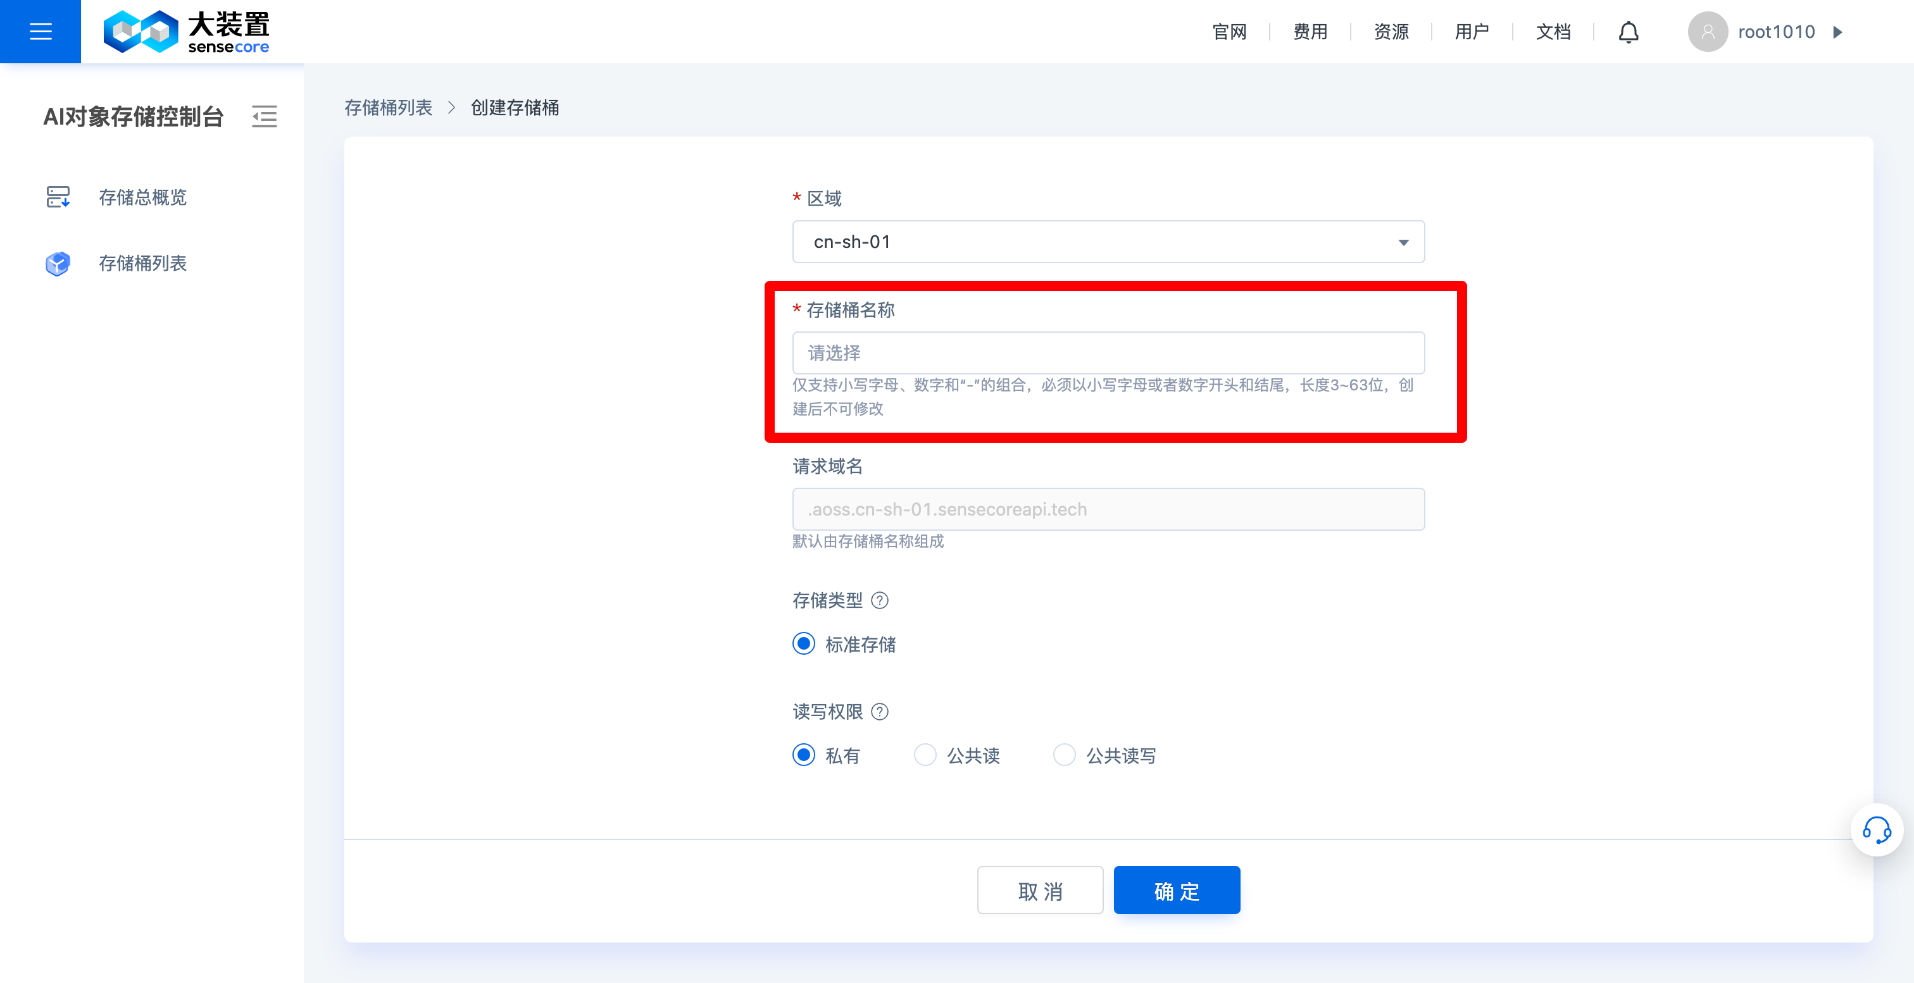Choose 公共读写 permission radio
The height and width of the screenshot is (983, 1914).
tap(1064, 754)
